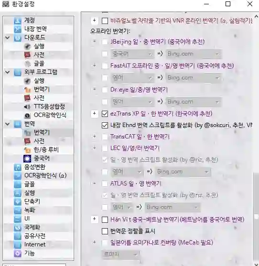The width and height of the screenshot is (259, 266).
Task: Enable the Hán Việt translator checkbox
Action: pos(105,220)
